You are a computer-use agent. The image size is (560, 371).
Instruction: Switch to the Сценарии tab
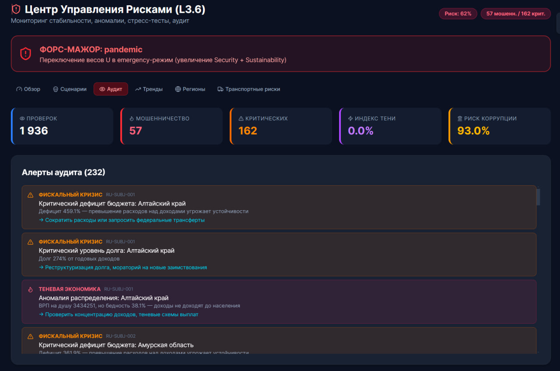coord(70,89)
